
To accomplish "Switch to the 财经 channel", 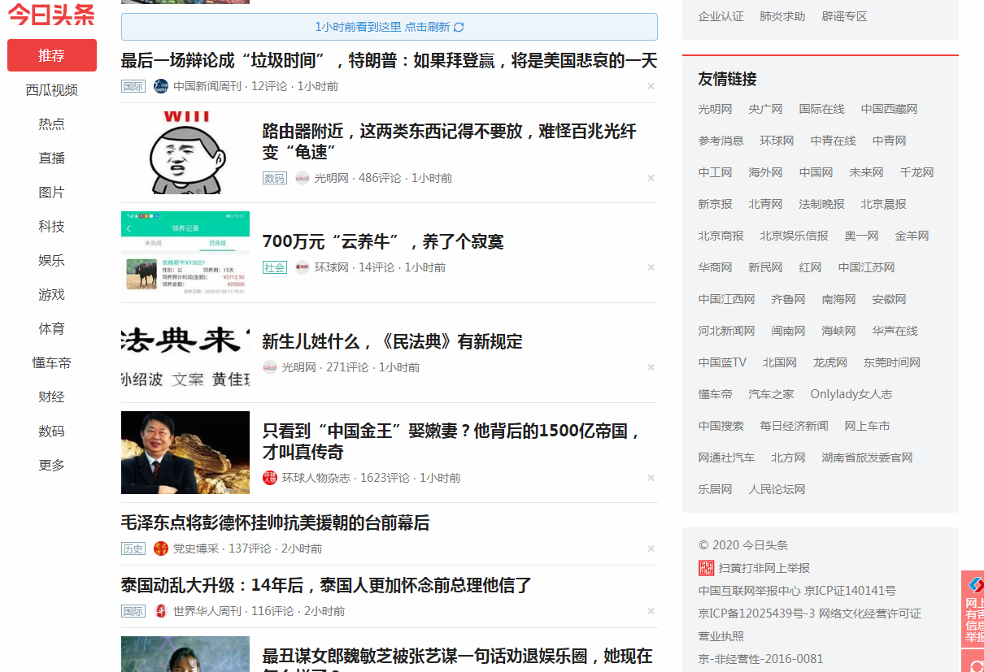I will point(52,397).
